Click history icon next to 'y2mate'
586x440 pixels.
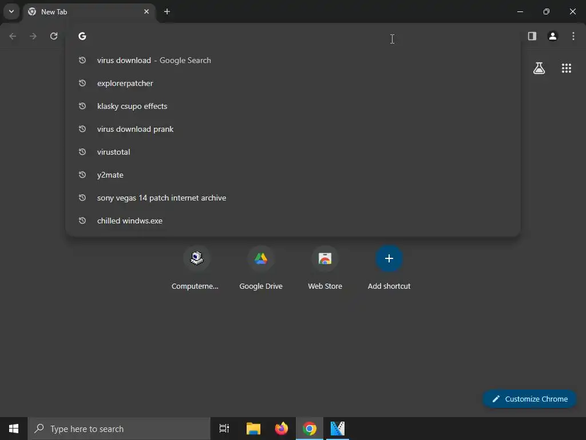[x=82, y=174]
